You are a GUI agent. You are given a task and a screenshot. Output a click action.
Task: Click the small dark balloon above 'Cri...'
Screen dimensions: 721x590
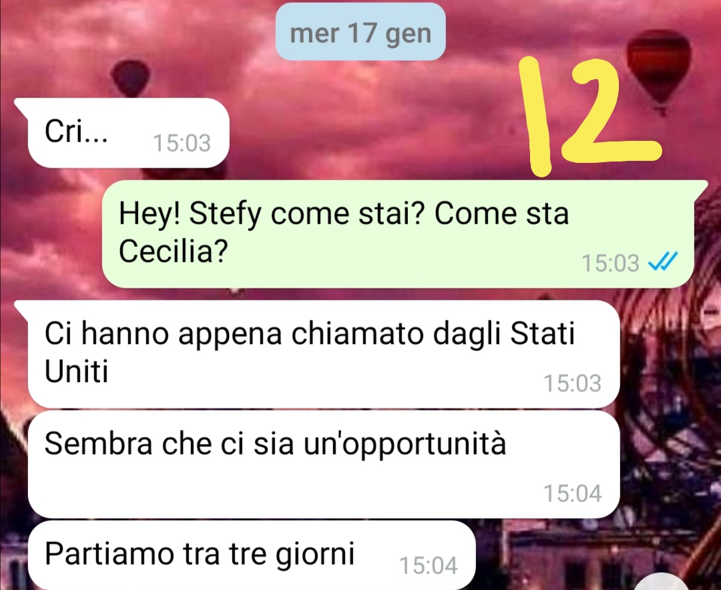pos(131,78)
